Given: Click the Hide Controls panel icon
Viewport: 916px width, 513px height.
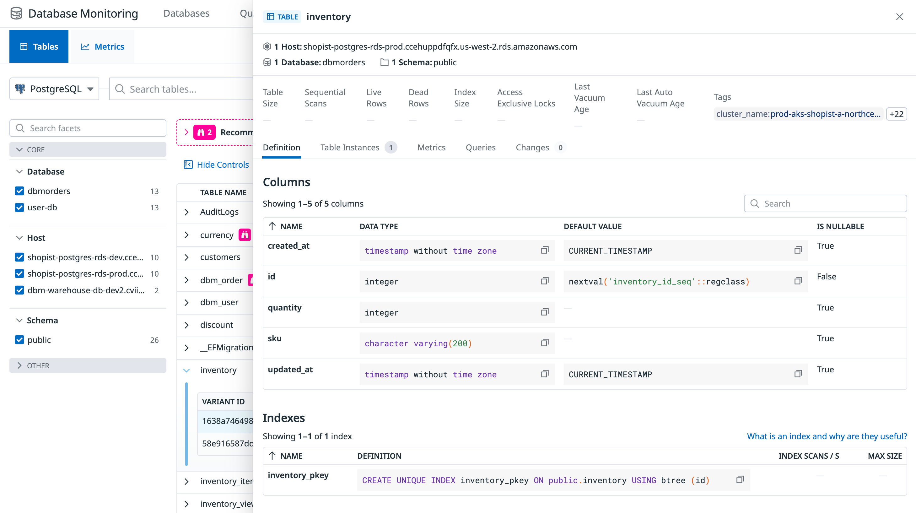Looking at the screenshot, I should click(x=188, y=165).
